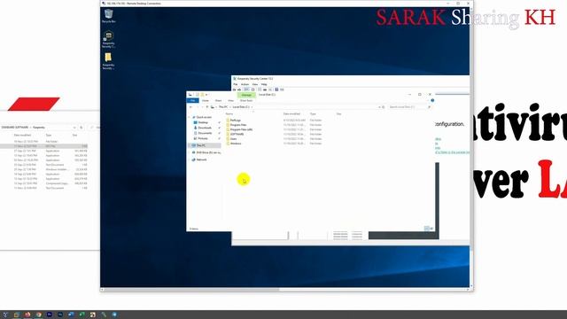Select Downloads in navigation pane
The height and width of the screenshot is (319, 567).
click(x=203, y=128)
